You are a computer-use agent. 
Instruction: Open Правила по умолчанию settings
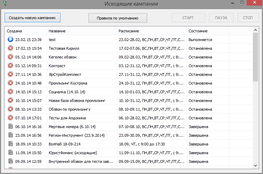[x=118, y=18]
